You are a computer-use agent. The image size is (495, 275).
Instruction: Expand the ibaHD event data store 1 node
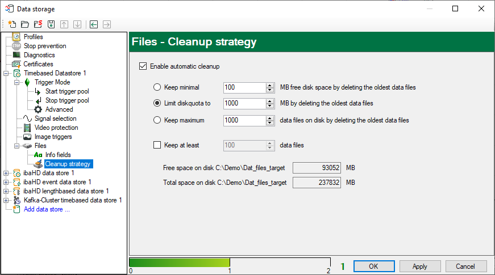(x=6, y=182)
